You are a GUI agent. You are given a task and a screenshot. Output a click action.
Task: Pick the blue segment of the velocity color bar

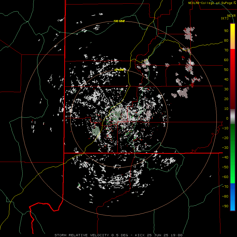233,197
